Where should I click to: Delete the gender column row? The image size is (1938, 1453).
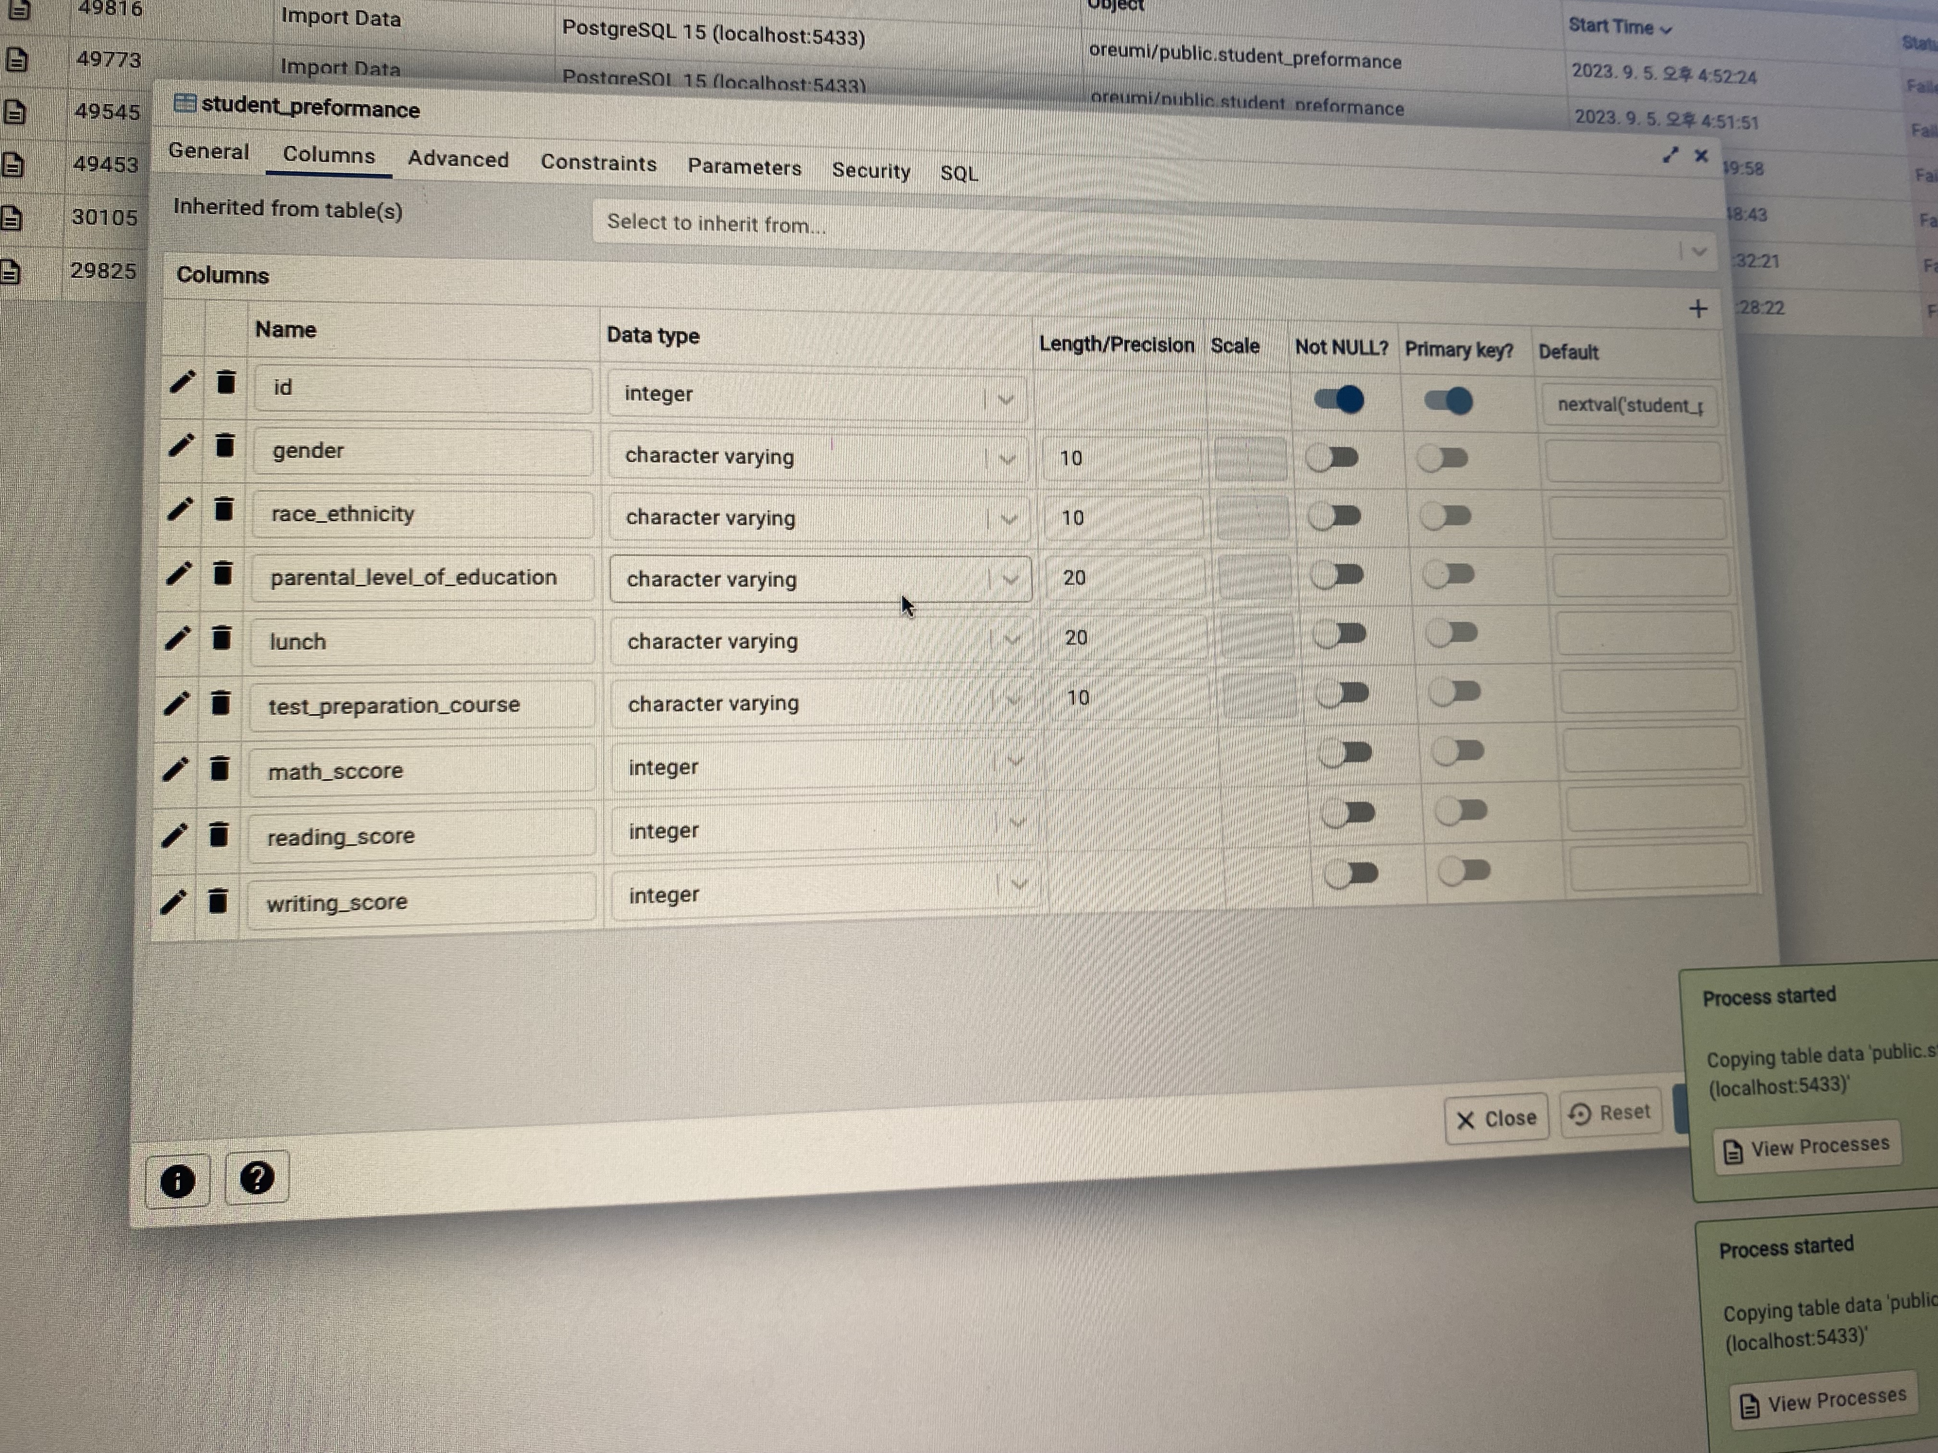point(225,445)
